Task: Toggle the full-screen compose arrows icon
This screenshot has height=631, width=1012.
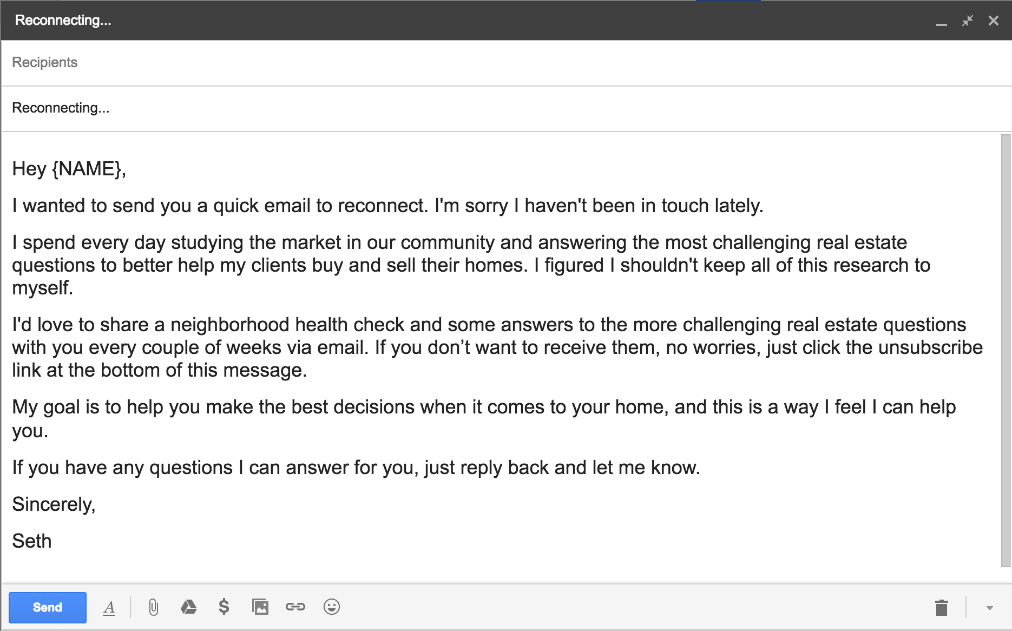Action: (968, 21)
